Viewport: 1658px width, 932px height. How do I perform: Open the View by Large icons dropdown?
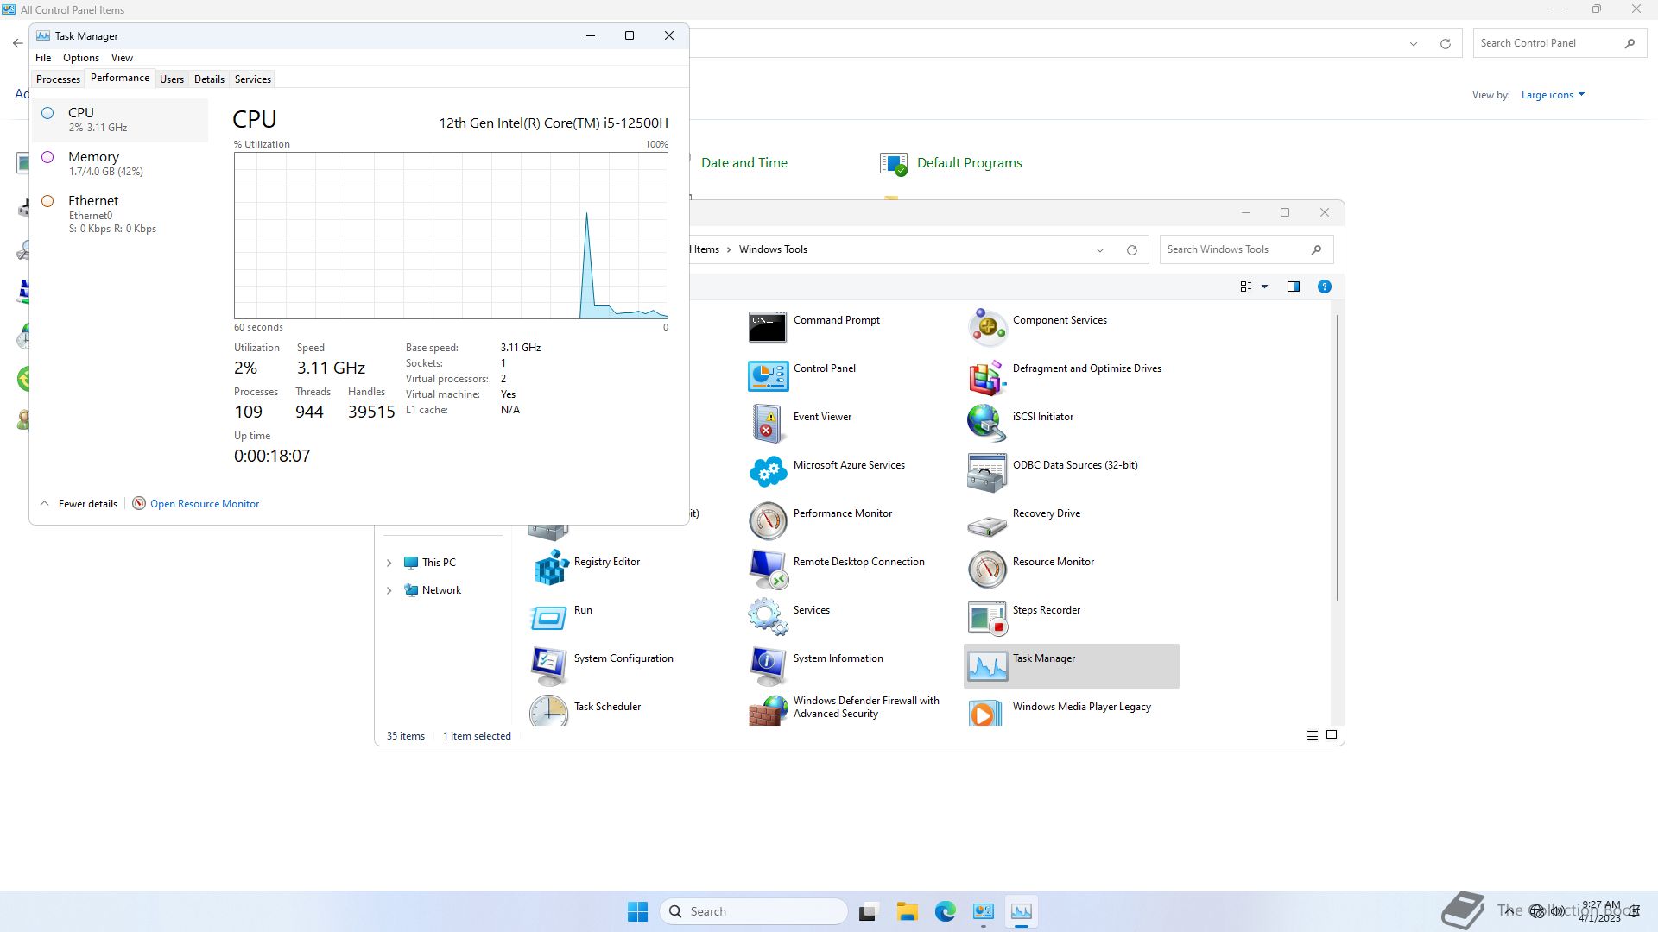coord(1553,95)
